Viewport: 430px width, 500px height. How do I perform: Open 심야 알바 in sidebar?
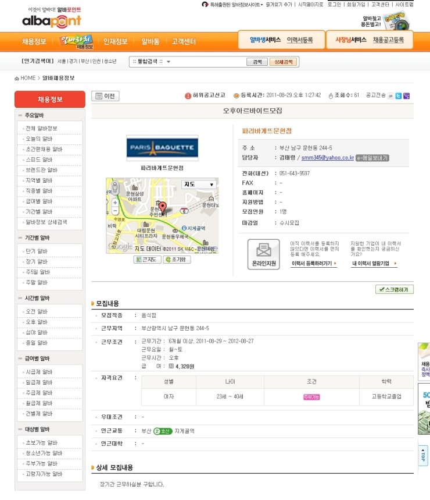pyautogui.click(x=36, y=332)
